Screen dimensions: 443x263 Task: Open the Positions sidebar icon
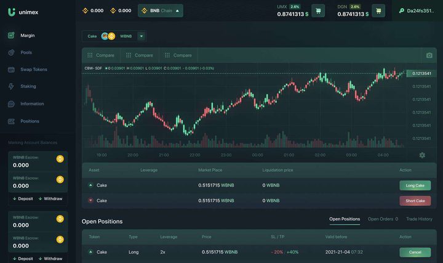(x=11, y=121)
